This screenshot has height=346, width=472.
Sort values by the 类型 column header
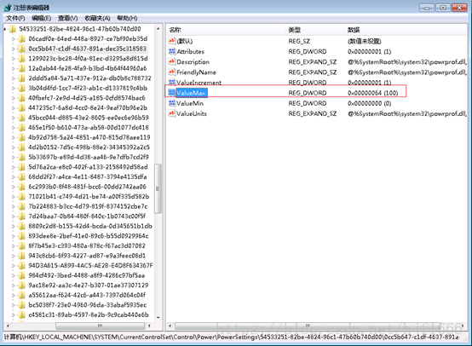315,30
